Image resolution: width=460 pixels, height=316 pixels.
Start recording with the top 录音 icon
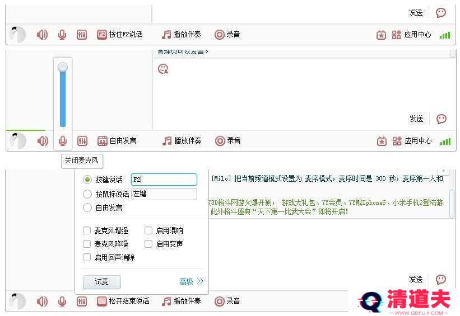tap(219, 35)
